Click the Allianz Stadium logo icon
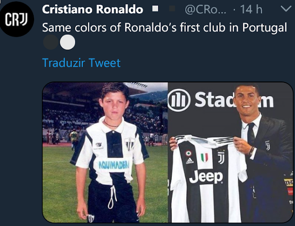Screen dimensions: 295x226 [x=179, y=100]
